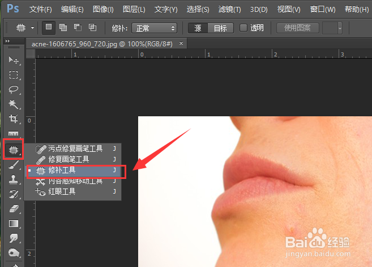
Task: Select the Crop tool
Action: tap(14, 119)
